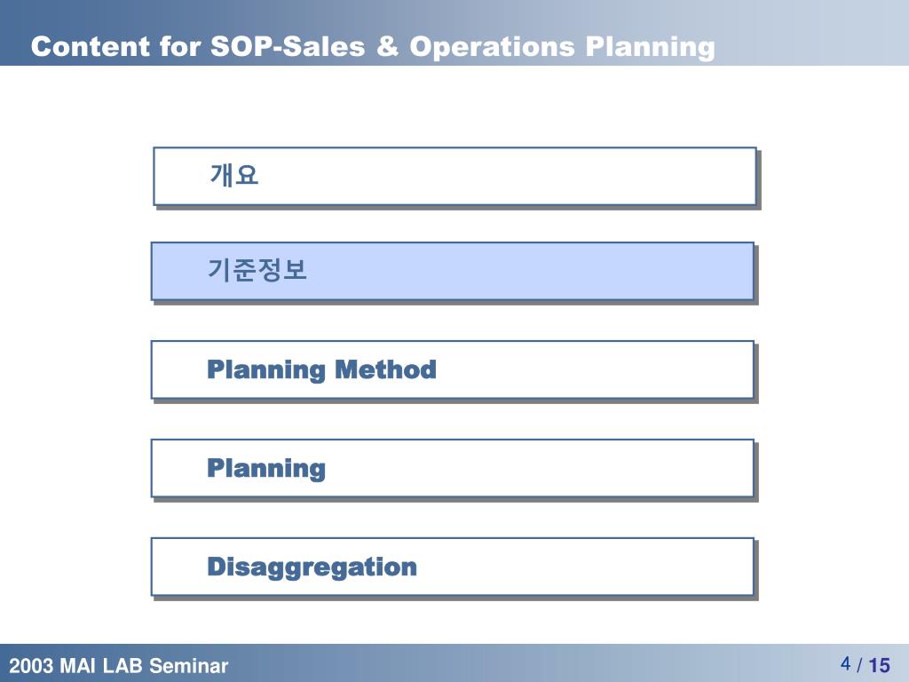Open the highlighted 기준정보 box

[x=452, y=272]
